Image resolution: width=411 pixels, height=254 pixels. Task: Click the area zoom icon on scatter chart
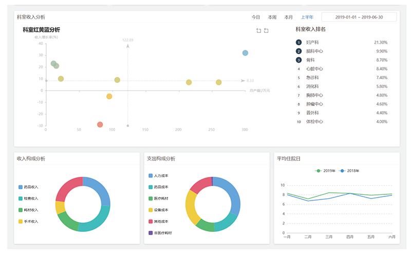(x=258, y=31)
